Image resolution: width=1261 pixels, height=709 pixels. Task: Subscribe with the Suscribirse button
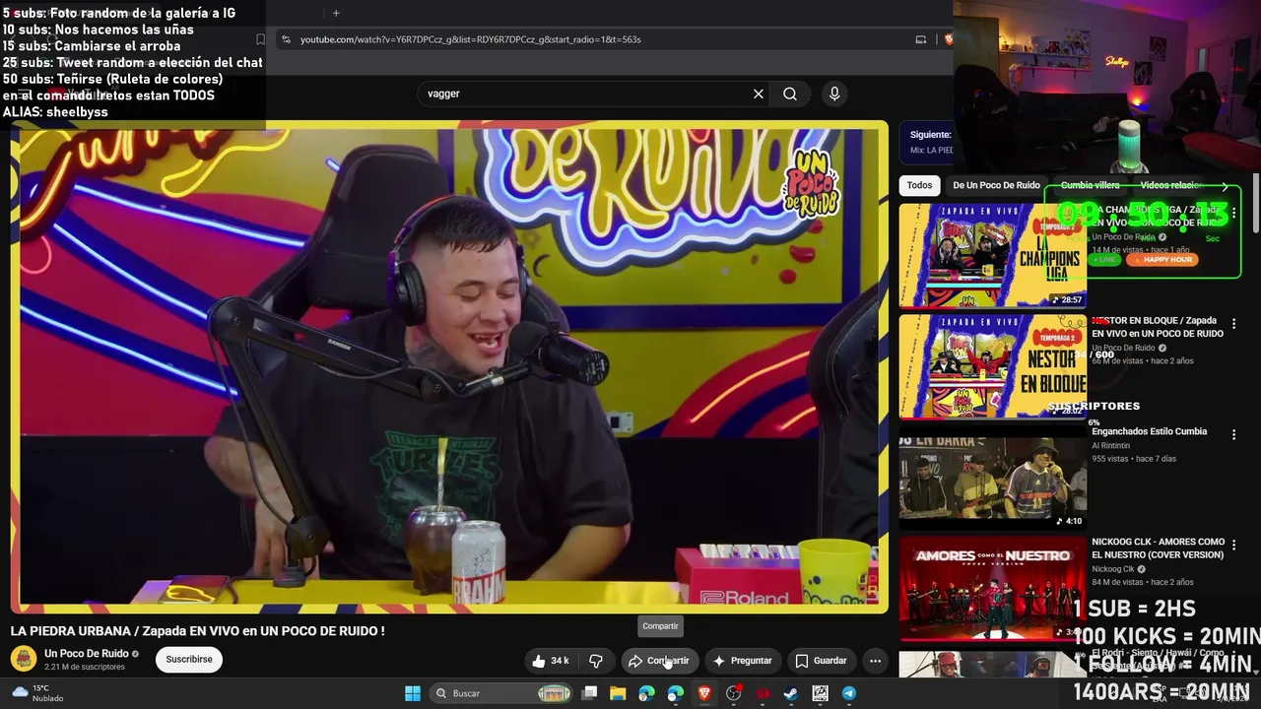(x=189, y=660)
